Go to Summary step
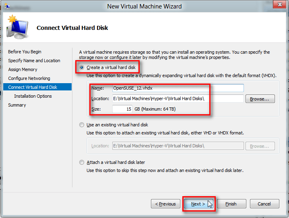 pos(17,105)
